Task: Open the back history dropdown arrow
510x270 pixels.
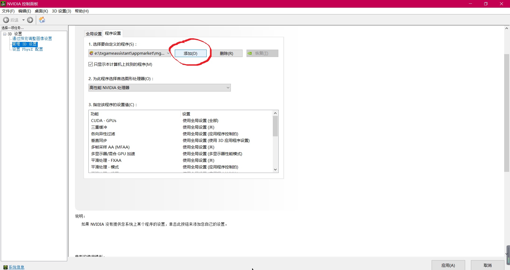Action: 23,20
